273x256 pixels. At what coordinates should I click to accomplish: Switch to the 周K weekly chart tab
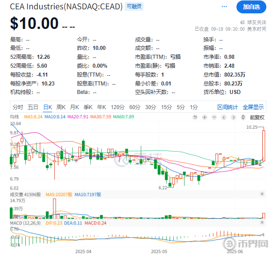pyautogui.click(x=61, y=107)
